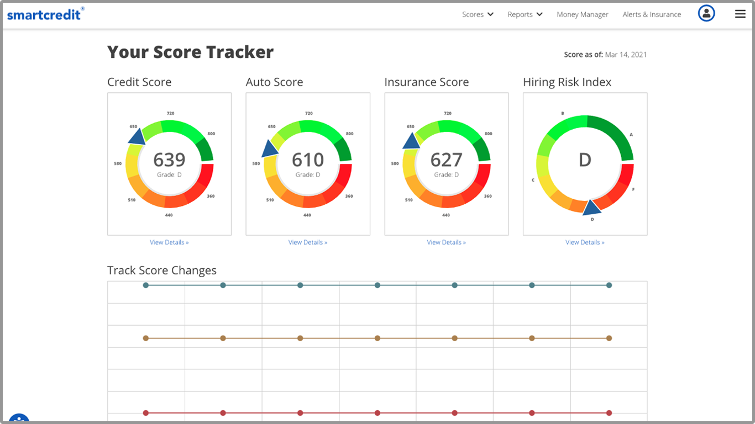Viewport: 755px width, 424px height.
Task: View Details for Auto Score
Action: [x=308, y=242]
